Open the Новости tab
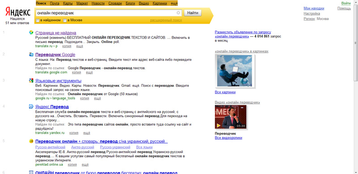 click(x=98, y=3)
